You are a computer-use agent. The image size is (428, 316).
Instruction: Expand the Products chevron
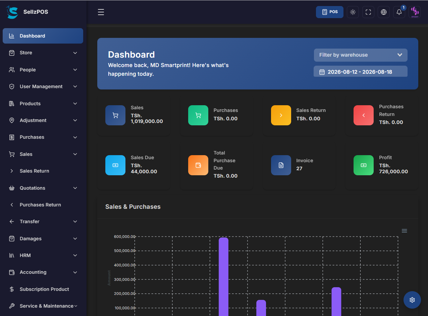pos(75,104)
